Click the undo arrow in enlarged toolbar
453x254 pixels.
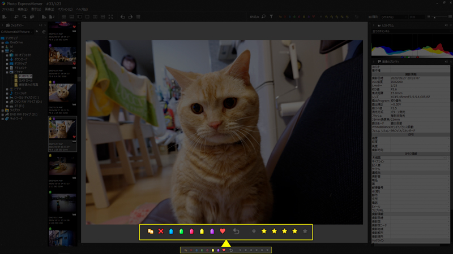click(x=236, y=231)
